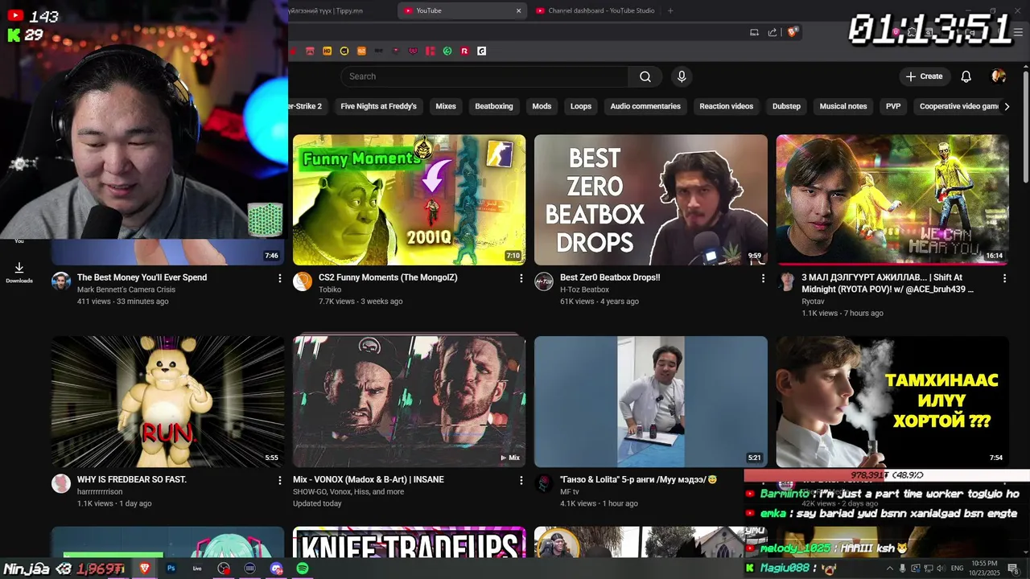Image resolution: width=1030 pixels, height=579 pixels.
Task: Click ENG language indicator
Action: pyautogui.click(x=958, y=569)
